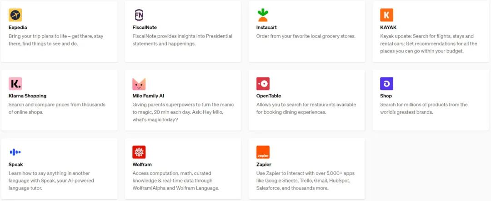Click the Instacart carrot icon
The image size is (491, 201).
[x=263, y=15]
